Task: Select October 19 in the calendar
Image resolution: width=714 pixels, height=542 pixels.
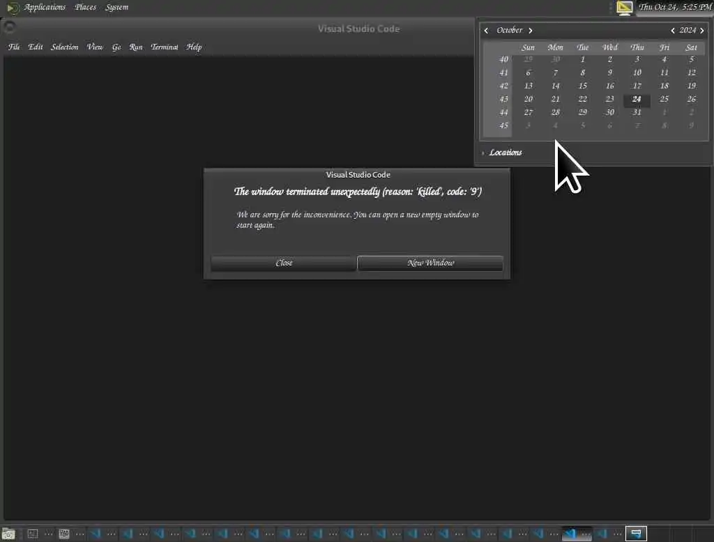Action: pyautogui.click(x=691, y=86)
